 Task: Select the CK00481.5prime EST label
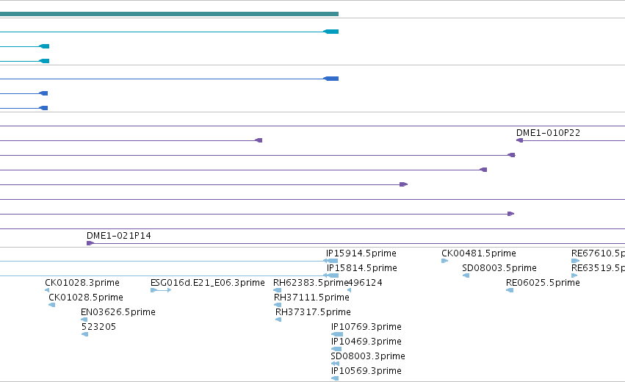[479, 253]
